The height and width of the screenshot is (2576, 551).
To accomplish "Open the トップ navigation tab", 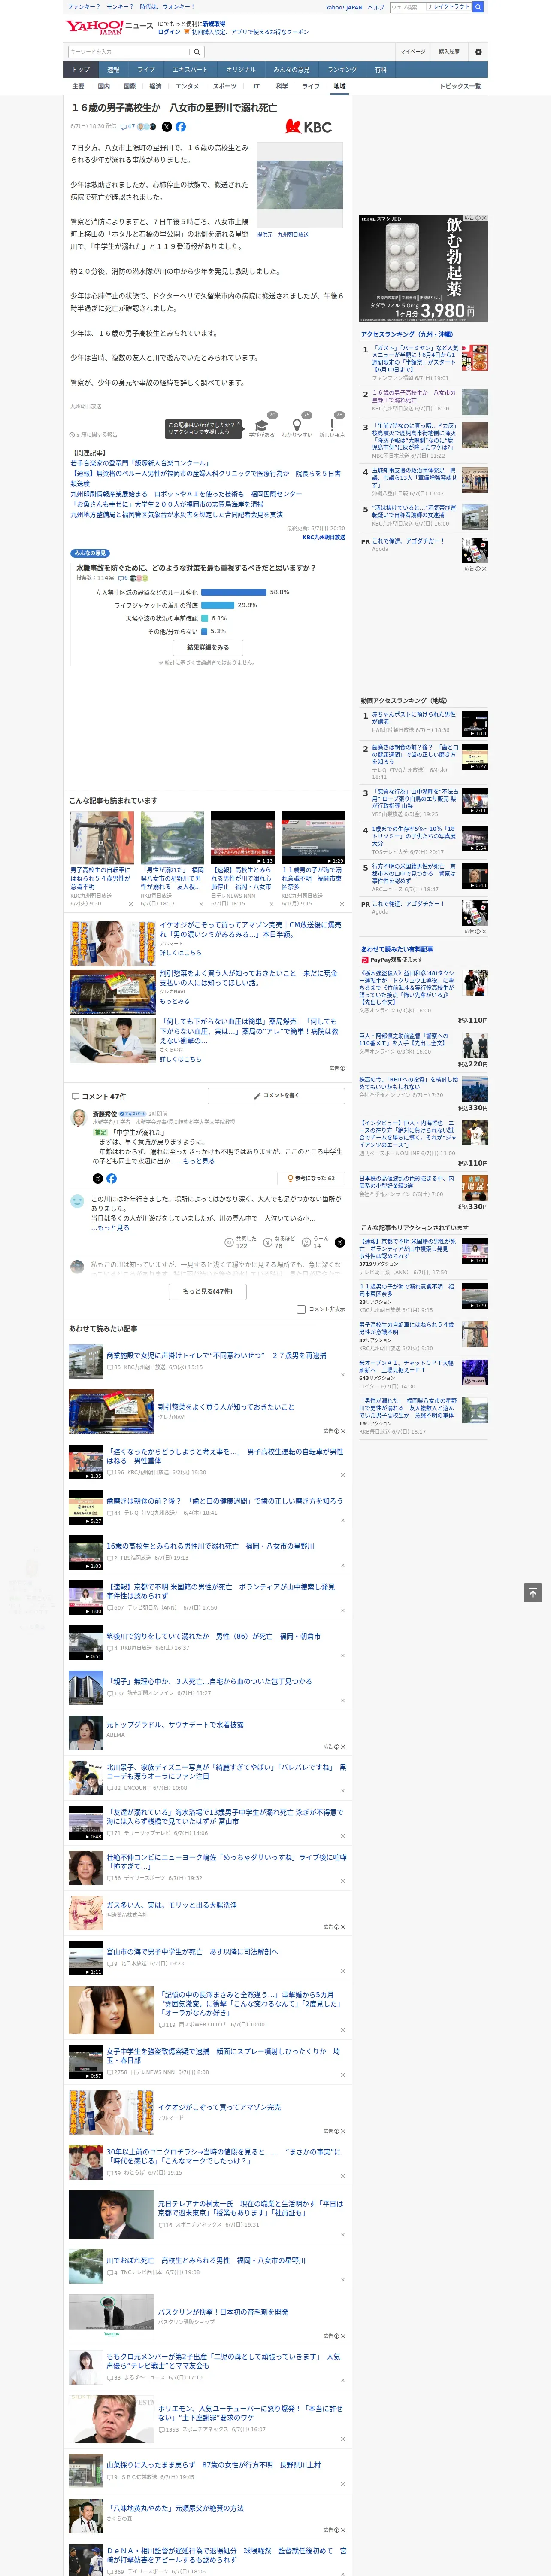I will point(81,70).
